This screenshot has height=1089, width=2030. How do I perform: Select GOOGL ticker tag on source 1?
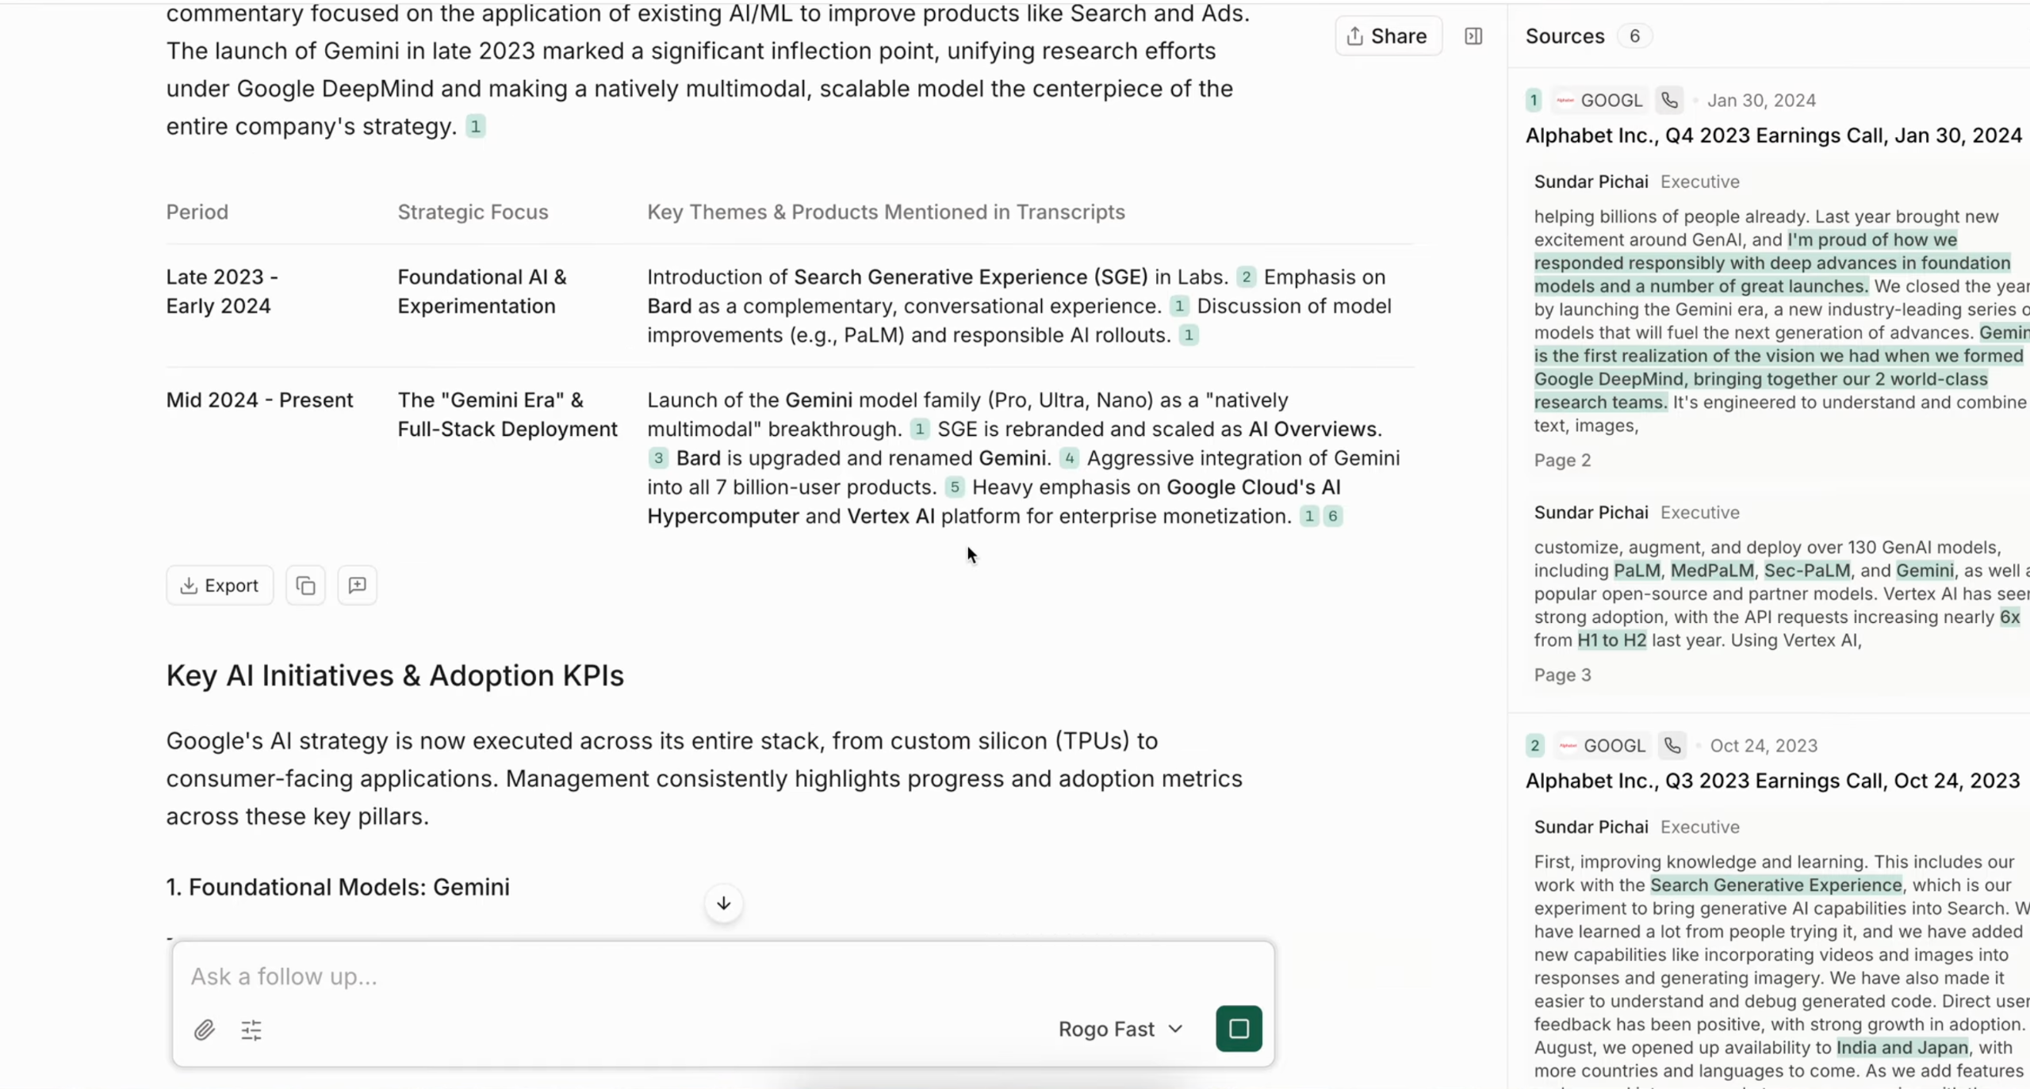tap(1600, 101)
